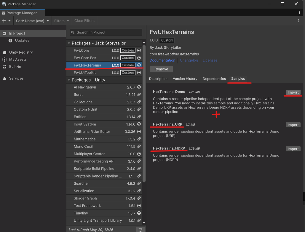Click the My Assets box icon
The image size is (305, 232).
pyautogui.click(x=4, y=60)
